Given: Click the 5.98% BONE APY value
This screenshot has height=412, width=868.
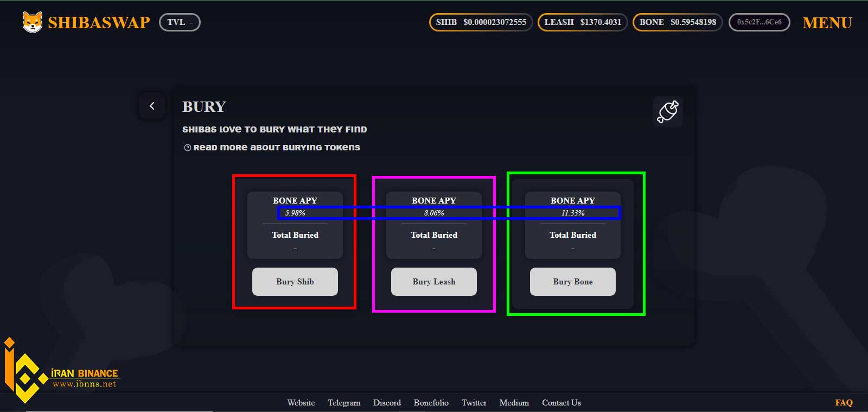Looking at the screenshot, I should (x=295, y=213).
